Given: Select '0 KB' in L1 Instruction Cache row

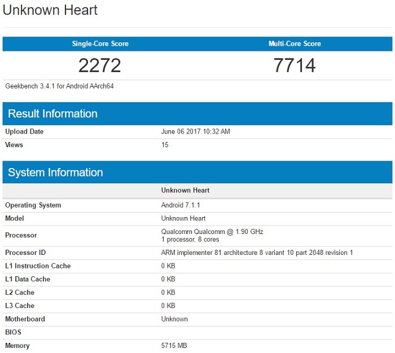Looking at the screenshot, I should (x=168, y=266).
